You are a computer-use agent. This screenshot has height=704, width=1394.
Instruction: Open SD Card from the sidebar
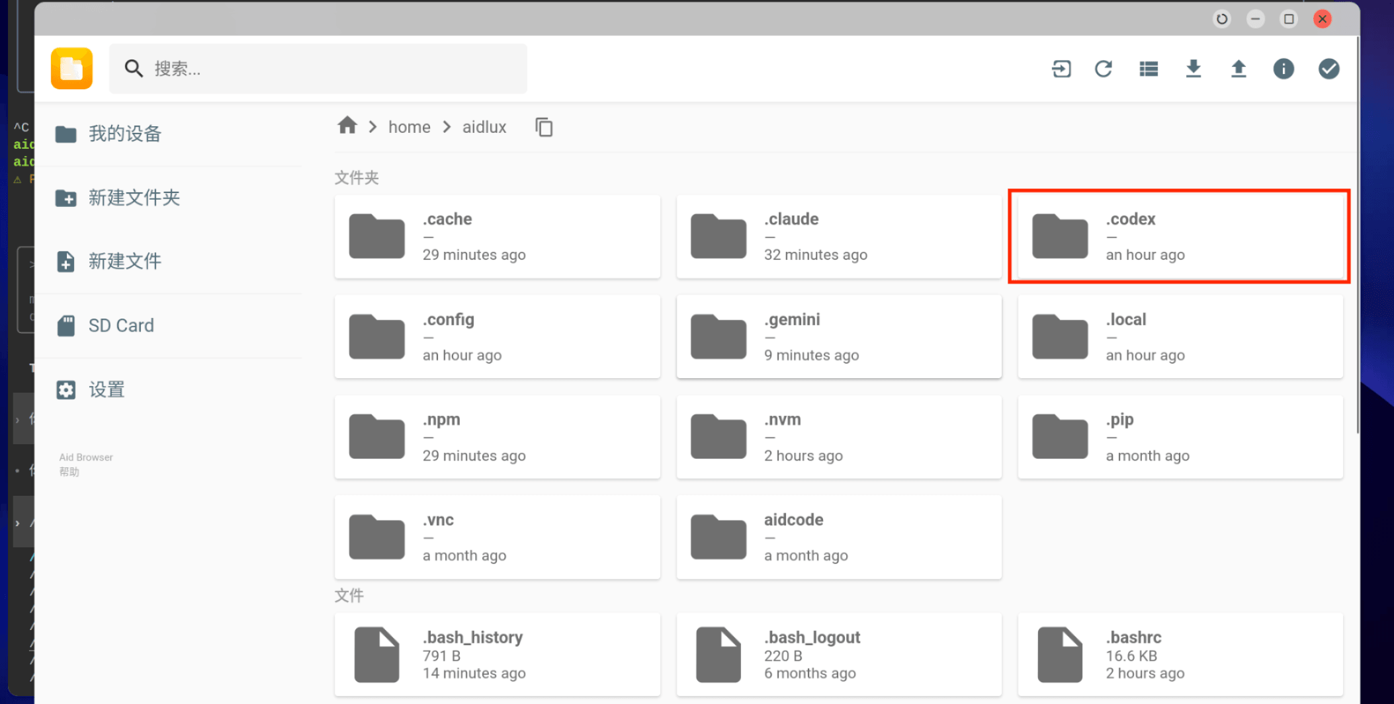120,325
